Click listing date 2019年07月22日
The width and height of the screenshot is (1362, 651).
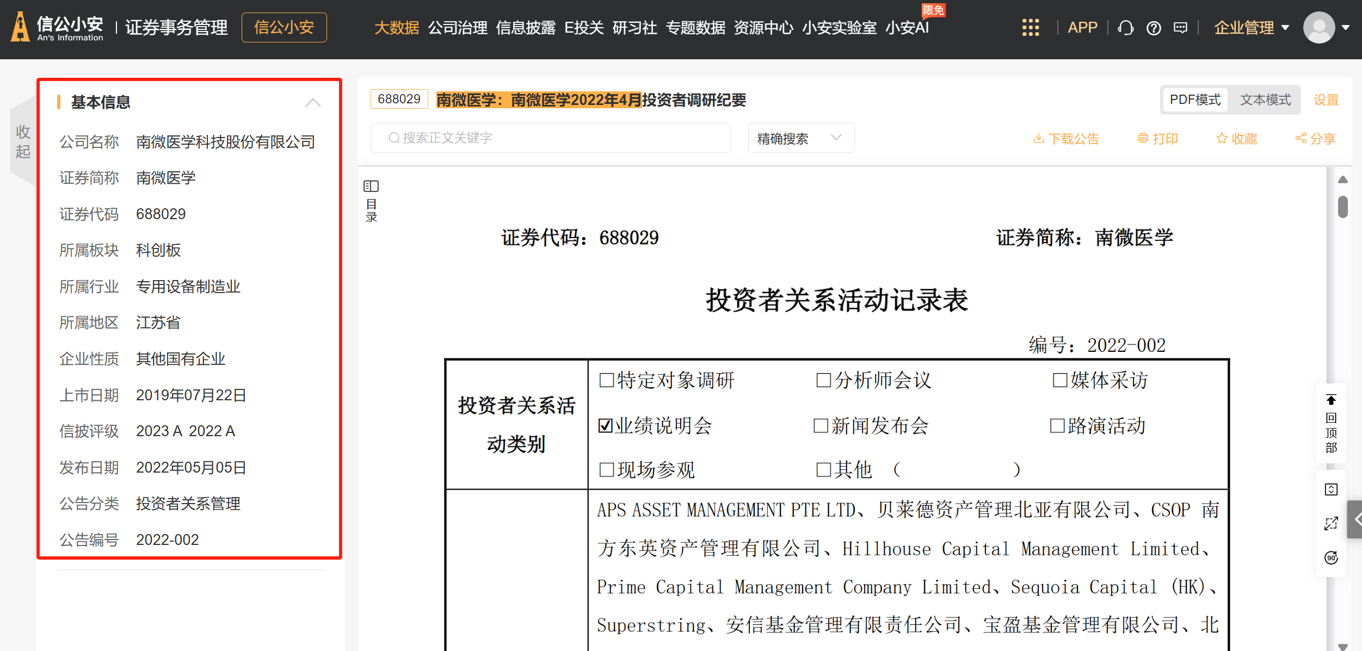point(191,395)
